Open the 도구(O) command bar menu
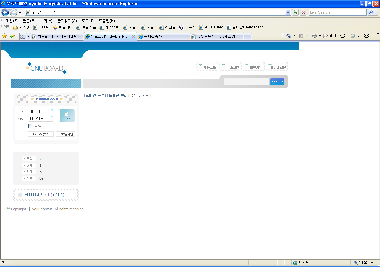The width and height of the screenshot is (380, 267). point(362,36)
